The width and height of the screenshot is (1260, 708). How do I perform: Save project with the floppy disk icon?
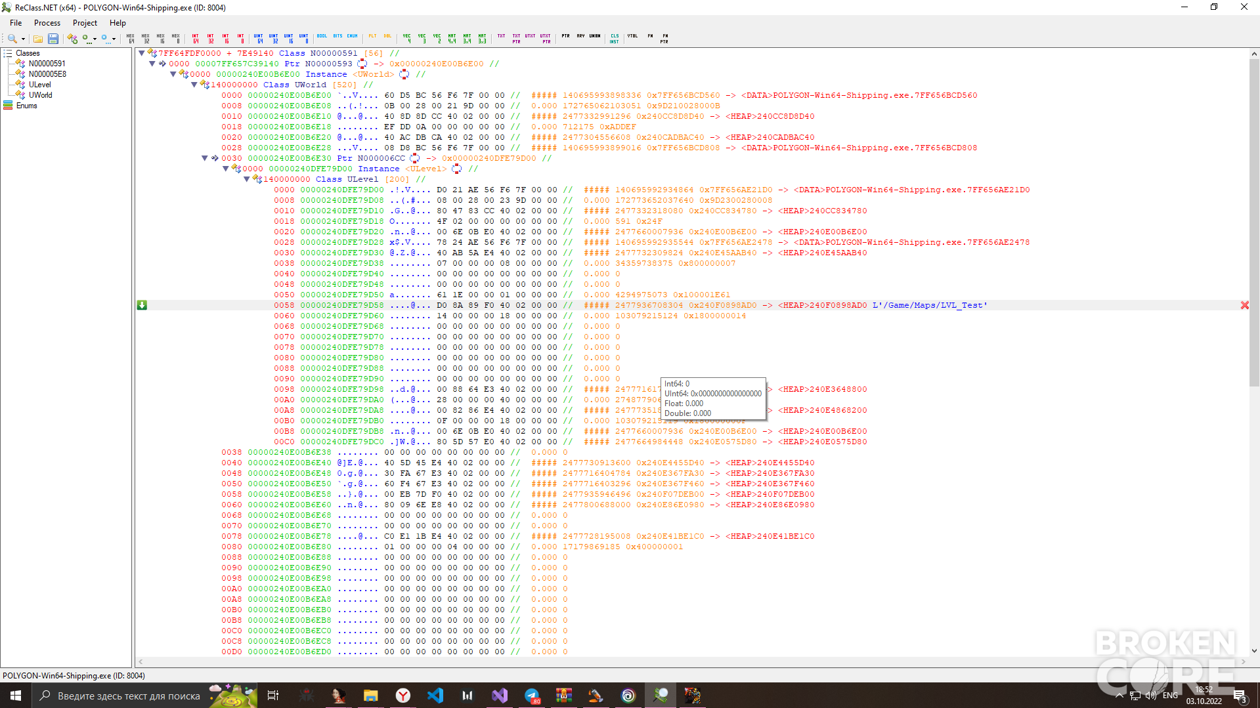pos(53,39)
